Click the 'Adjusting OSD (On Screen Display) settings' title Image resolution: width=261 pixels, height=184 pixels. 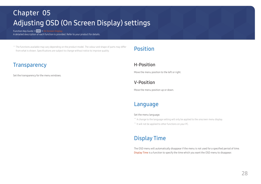click(82, 23)
